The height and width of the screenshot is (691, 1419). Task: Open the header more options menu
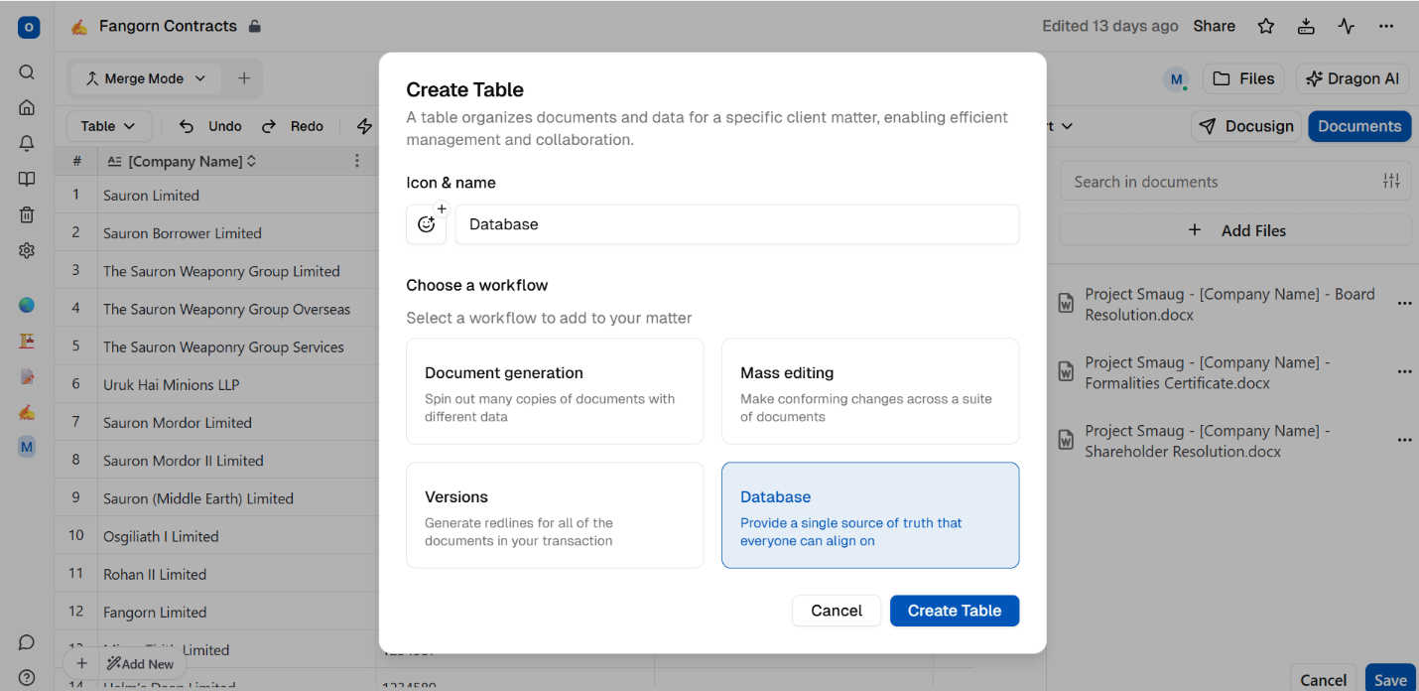(x=1385, y=26)
